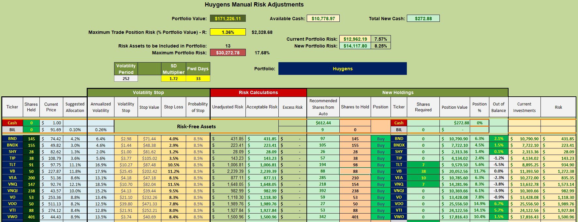Image resolution: width=578 pixels, height=222 pixels.
Task: Click the VNQ risk value 1,573.14
Action: (558, 184)
